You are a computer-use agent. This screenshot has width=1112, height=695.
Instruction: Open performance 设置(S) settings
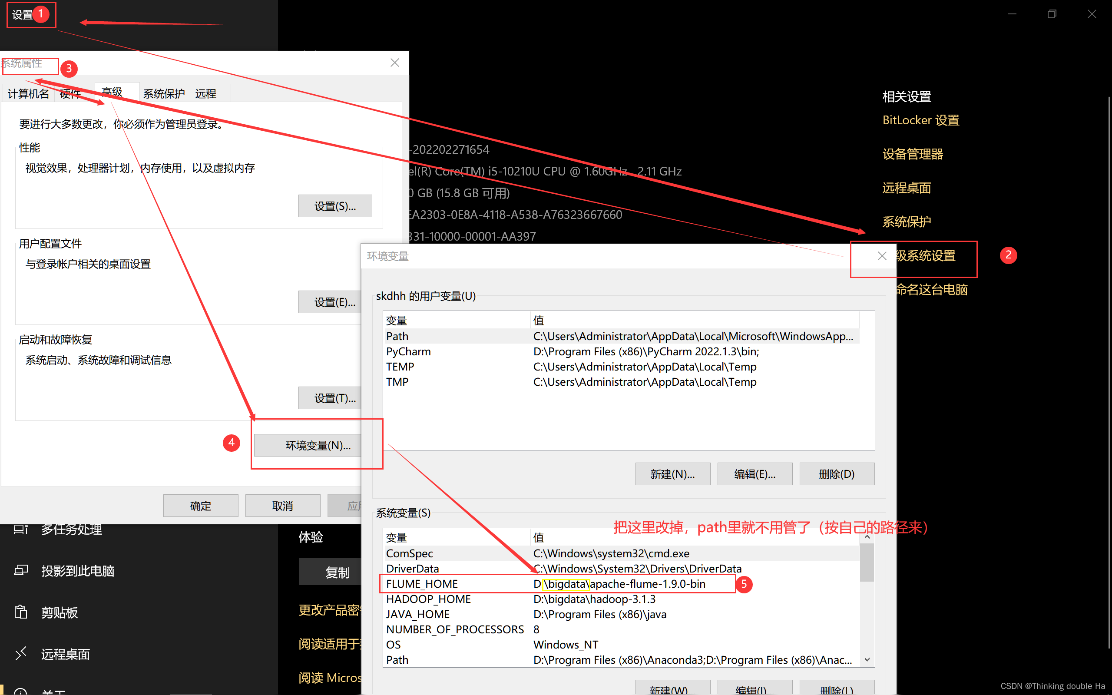pyautogui.click(x=335, y=205)
